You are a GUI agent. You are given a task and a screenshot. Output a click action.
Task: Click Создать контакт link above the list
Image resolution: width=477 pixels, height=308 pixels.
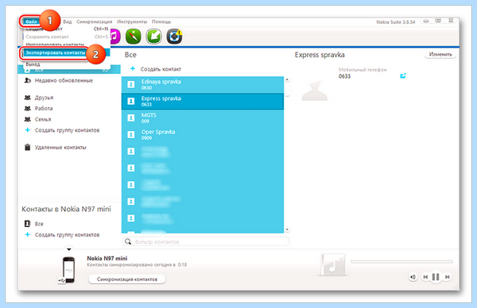click(161, 69)
